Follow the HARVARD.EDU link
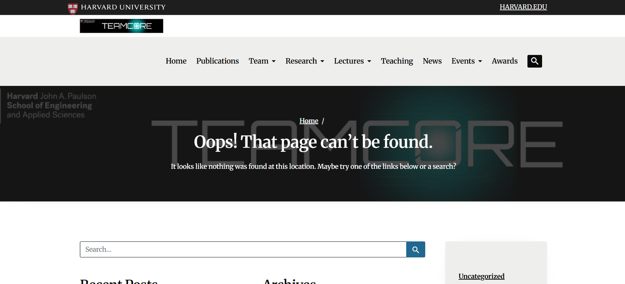625x284 pixels. pos(523,7)
